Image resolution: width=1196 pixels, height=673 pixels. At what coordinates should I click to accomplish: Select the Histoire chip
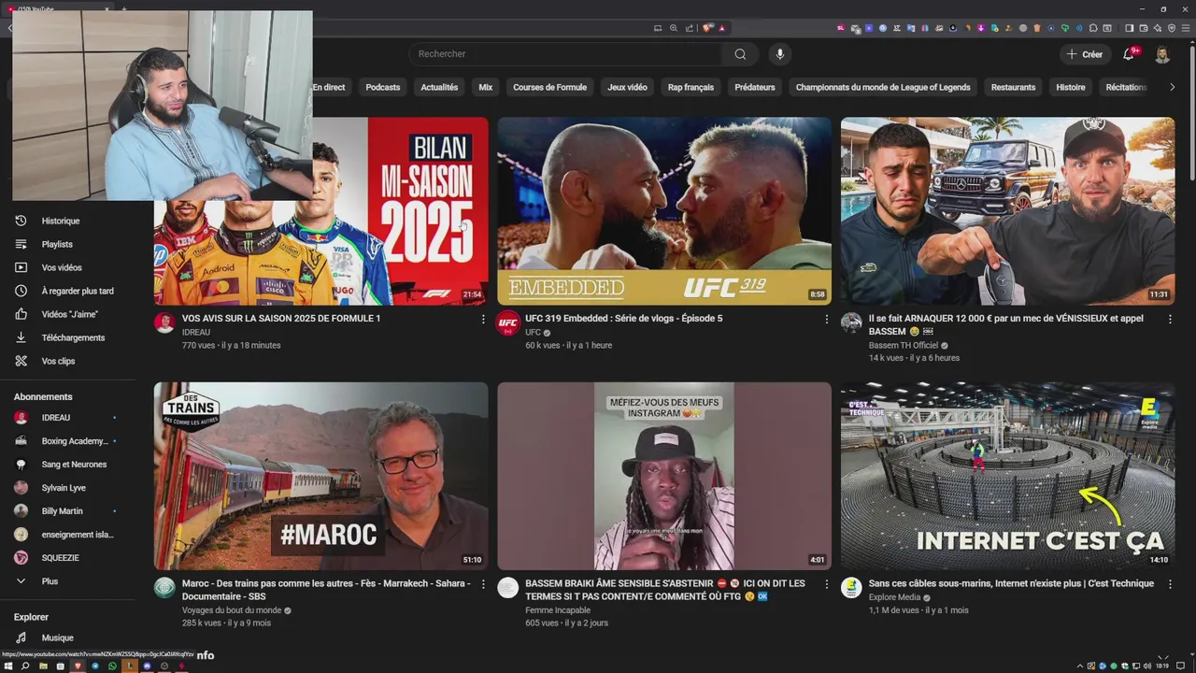coord(1071,87)
